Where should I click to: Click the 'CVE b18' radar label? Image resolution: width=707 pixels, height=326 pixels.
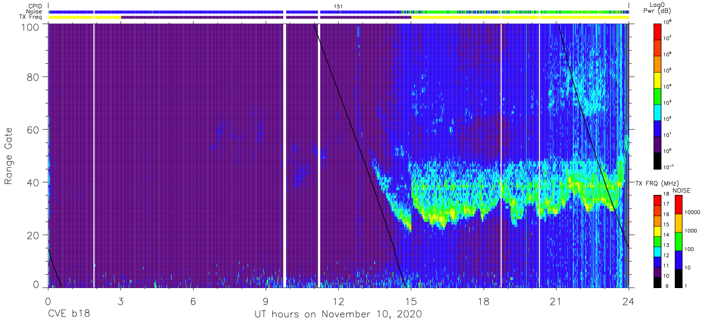click(69, 315)
